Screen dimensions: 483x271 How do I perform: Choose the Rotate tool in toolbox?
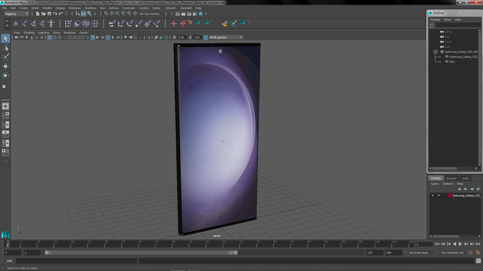(x=6, y=76)
